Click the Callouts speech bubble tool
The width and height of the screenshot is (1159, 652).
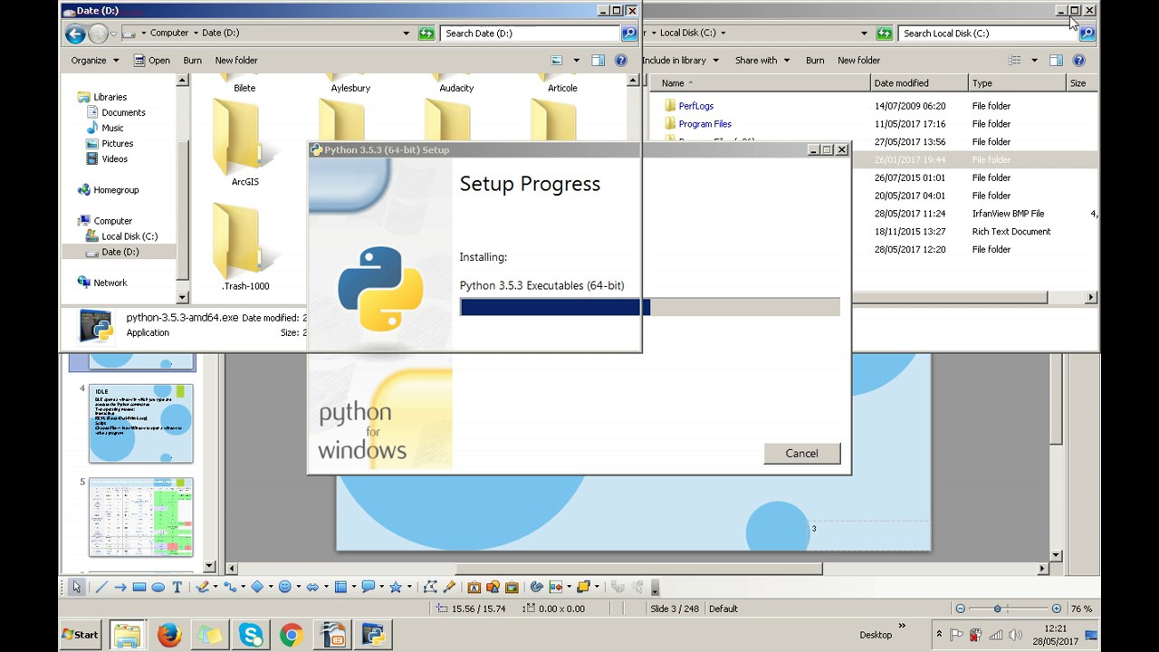369,587
